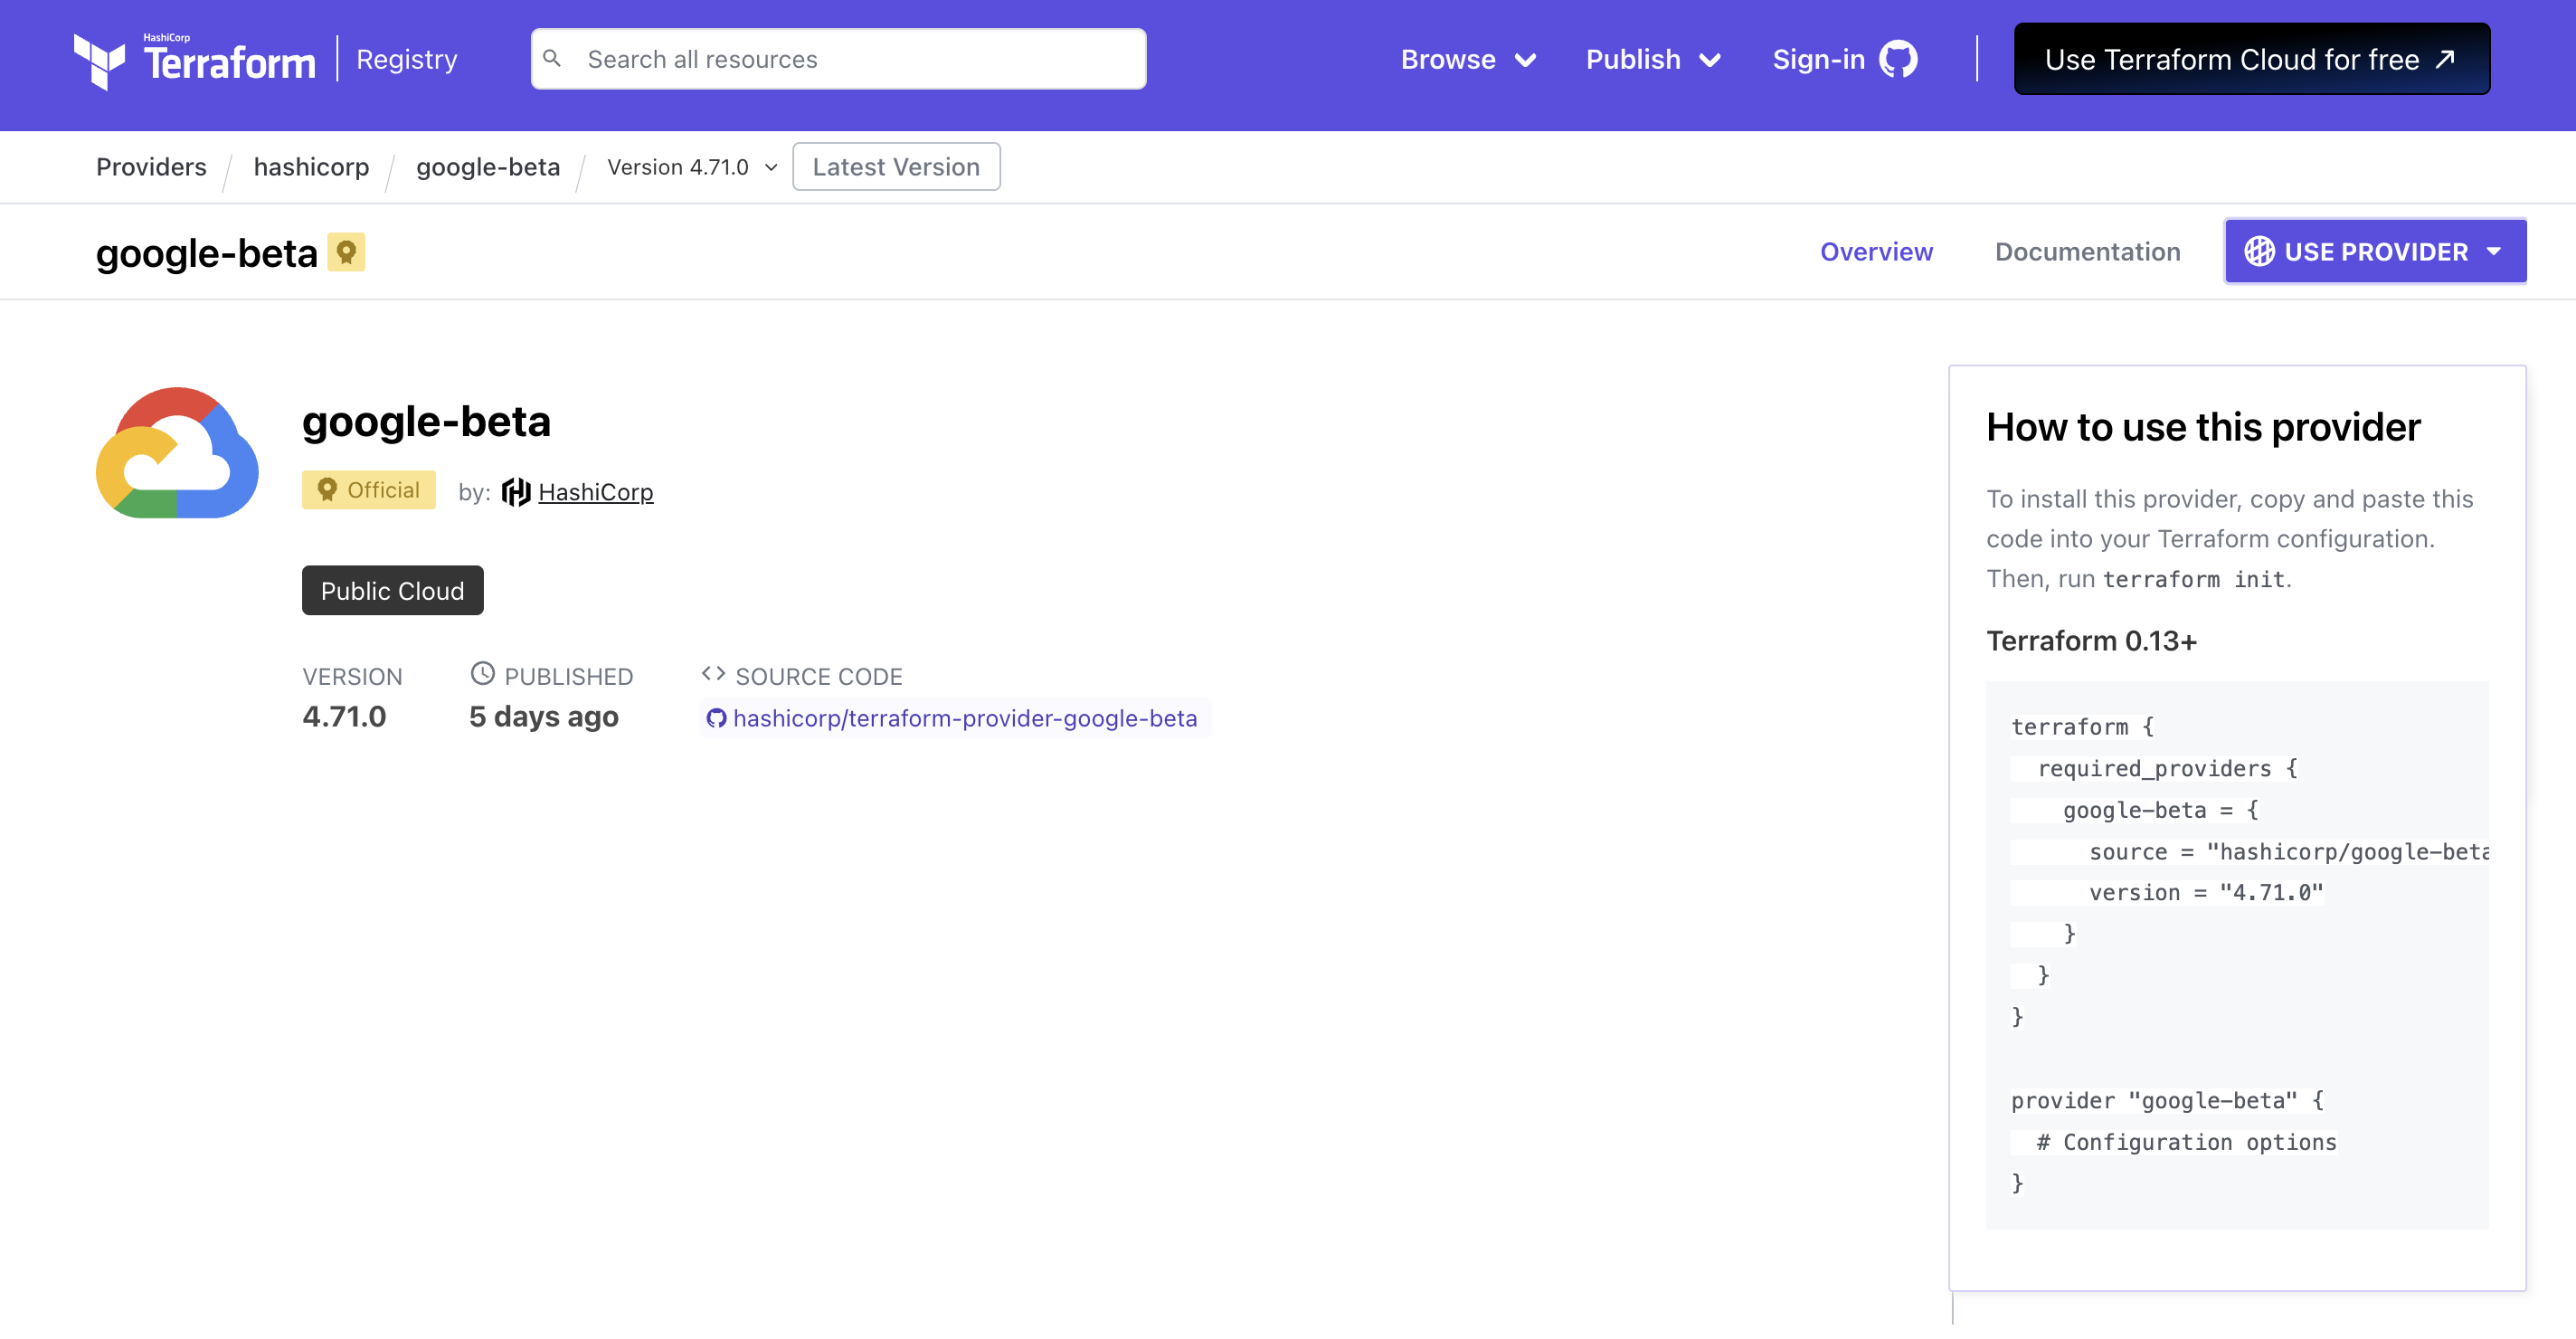Click the search magnifier icon

click(x=552, y=59)
